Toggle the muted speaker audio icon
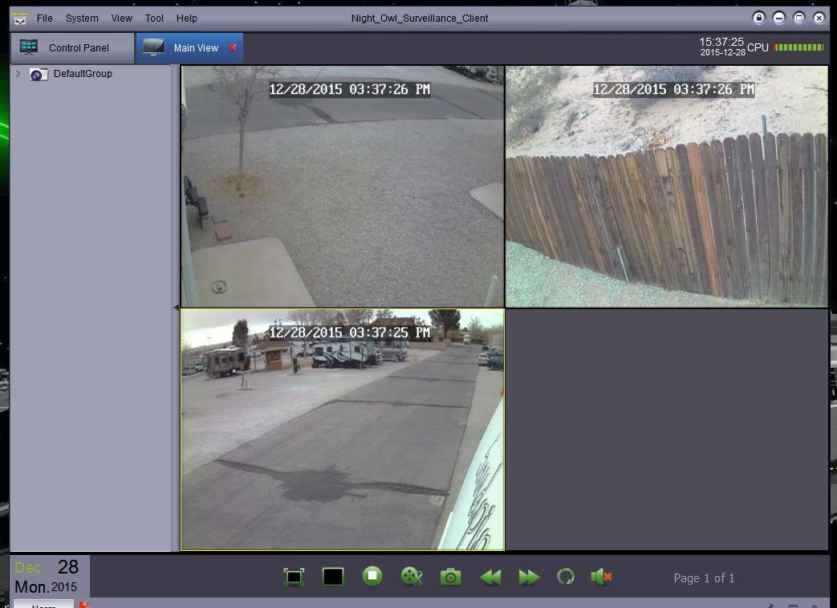 coord(601,577)
